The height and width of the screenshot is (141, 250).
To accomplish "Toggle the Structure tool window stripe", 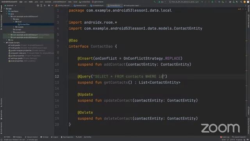I will point(1,103).
